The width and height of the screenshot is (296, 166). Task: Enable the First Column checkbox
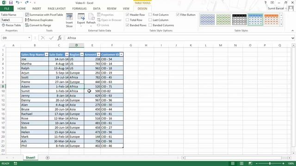[150, 14]
